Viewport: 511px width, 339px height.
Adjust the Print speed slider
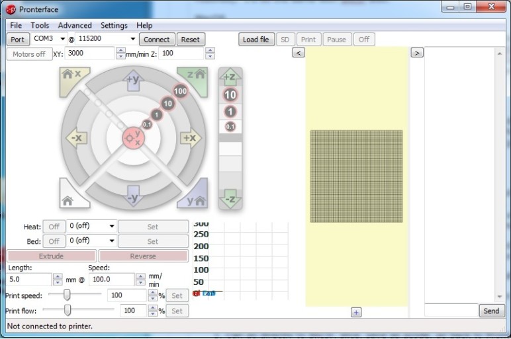click(x=67, y=295)
